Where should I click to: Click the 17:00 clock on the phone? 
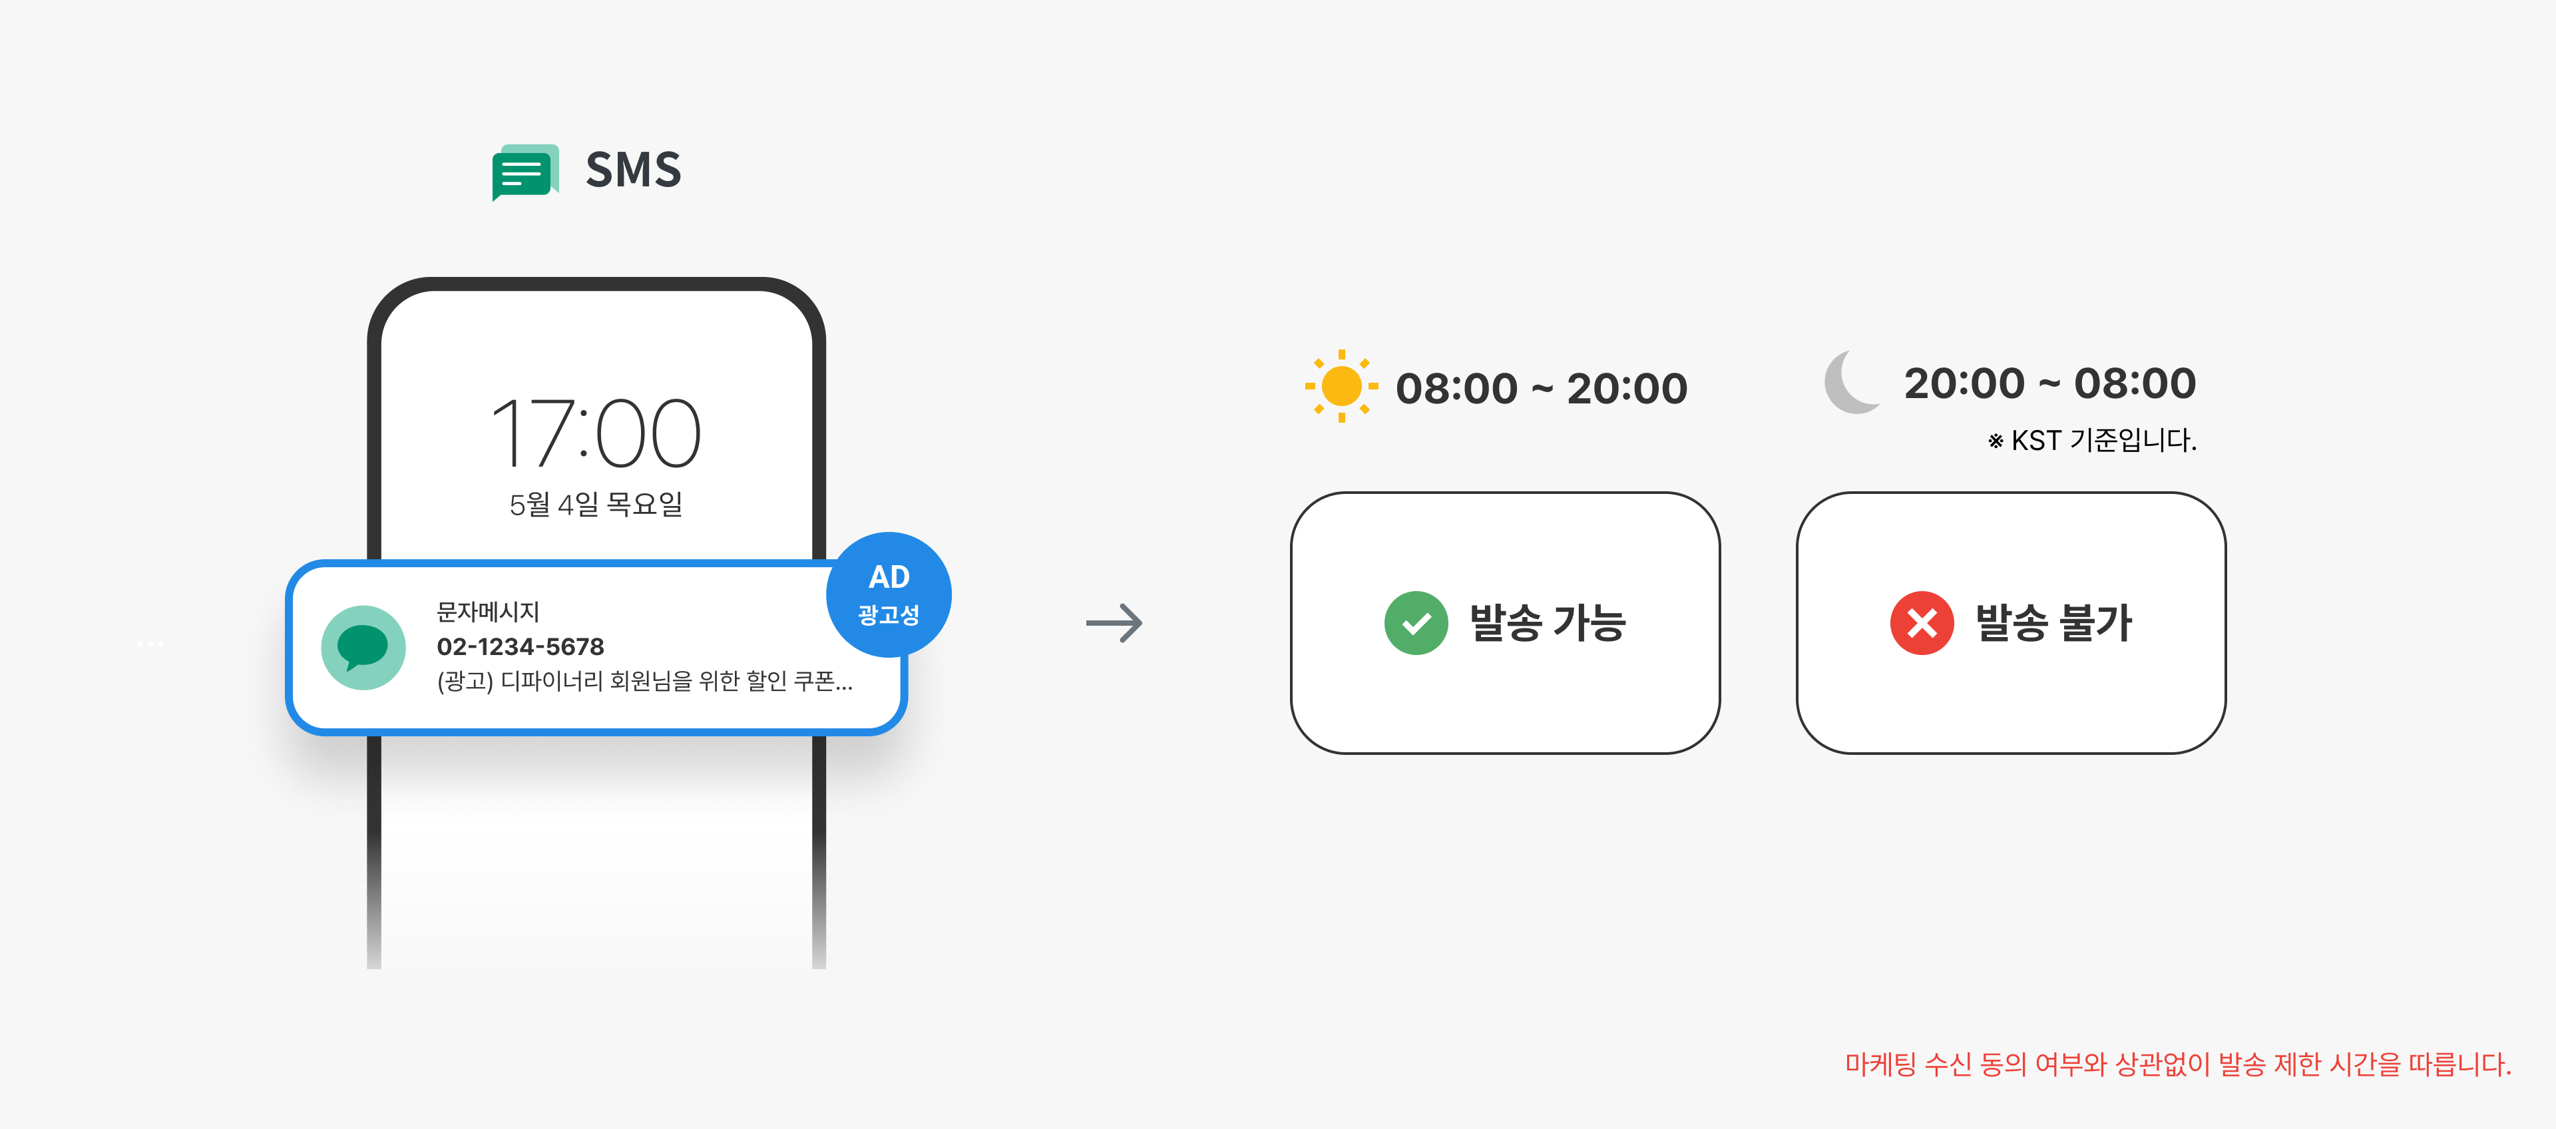click(596, 433)
